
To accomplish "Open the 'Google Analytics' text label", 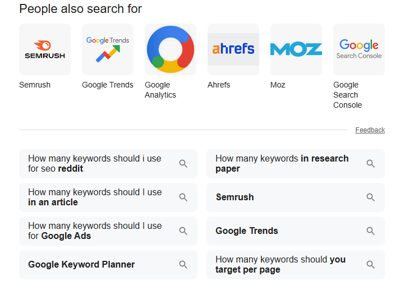I will click(x=160, y=90).
